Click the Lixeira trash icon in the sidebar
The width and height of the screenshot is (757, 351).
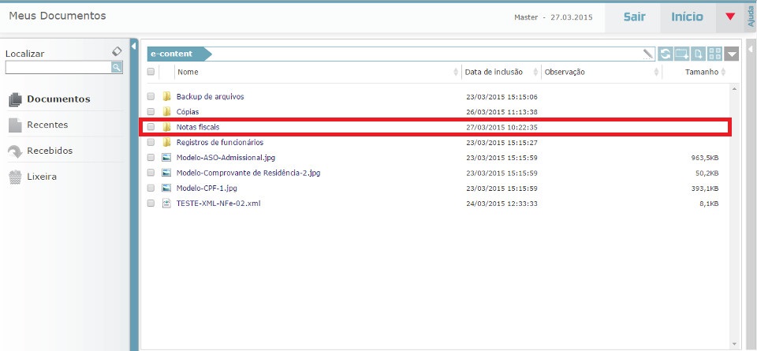[14, 177]
